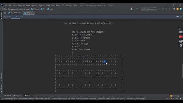Select the Terminal tool window button
This screenshot has height=103, width=183.
click(x=29, y=96)
